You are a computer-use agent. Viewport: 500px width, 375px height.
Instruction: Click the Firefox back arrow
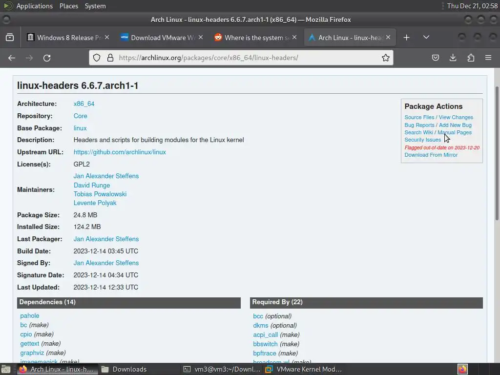coord(12,58)
